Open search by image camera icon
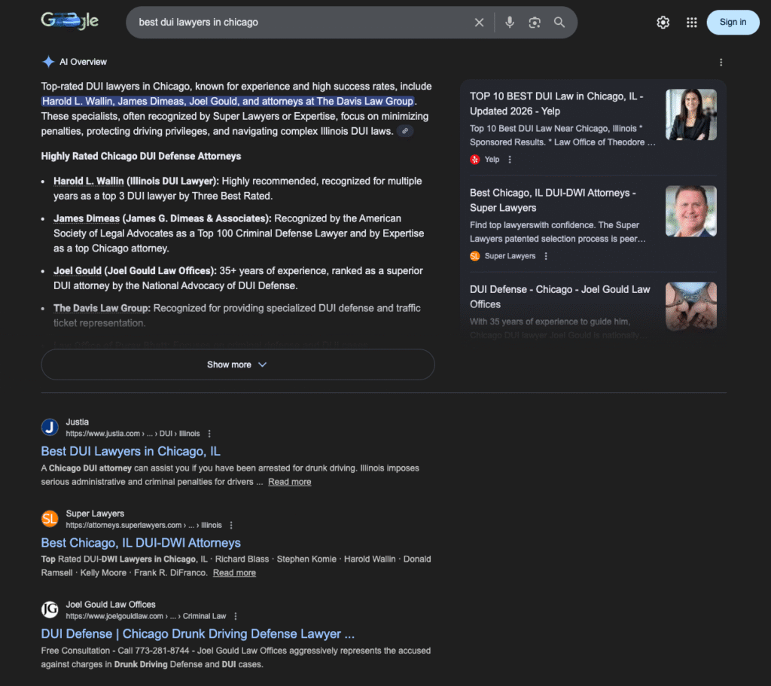This screenshot has height=686, width=771. (x=535, y=23)
